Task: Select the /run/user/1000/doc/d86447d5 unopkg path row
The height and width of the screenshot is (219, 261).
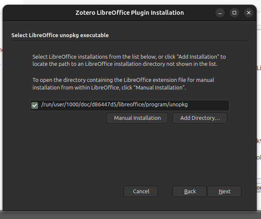Action: click(130, 105)
